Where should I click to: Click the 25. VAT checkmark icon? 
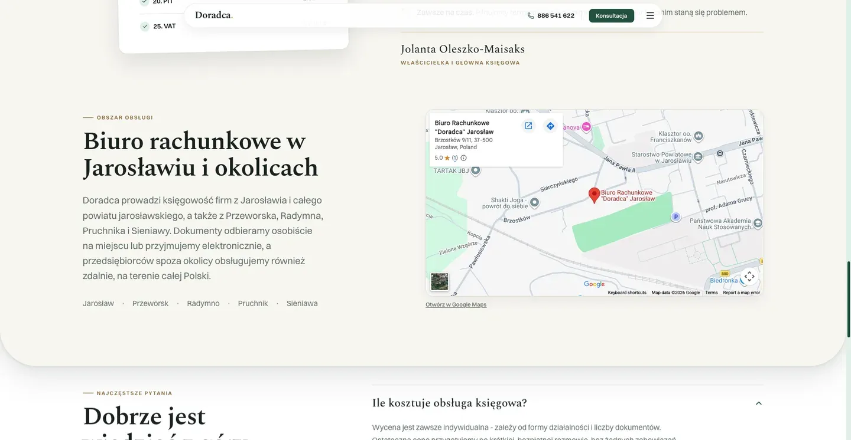[145, 26]
